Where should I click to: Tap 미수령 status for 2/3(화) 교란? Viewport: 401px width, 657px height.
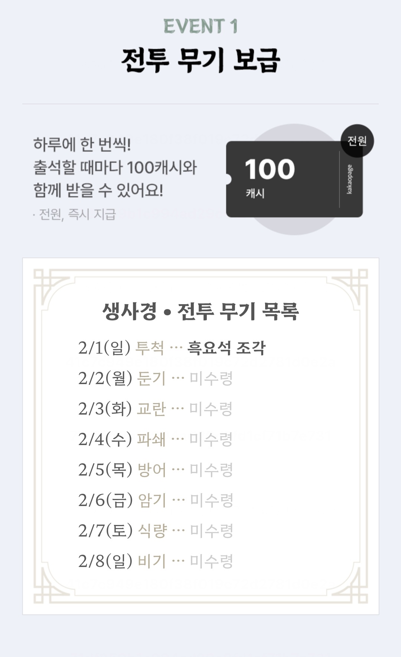211,409
